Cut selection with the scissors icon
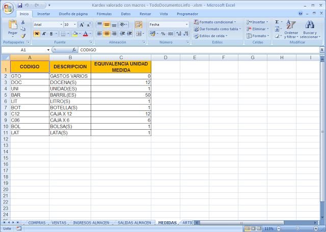This screenshot has height=232, width=326. click(23, 22)
